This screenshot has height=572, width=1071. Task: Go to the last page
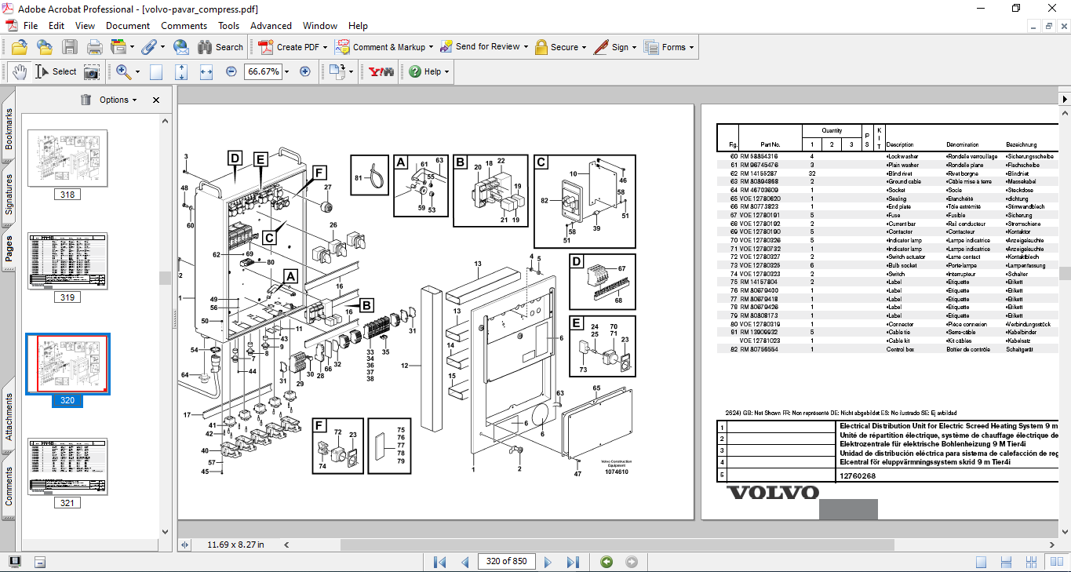tap(573, 562)
